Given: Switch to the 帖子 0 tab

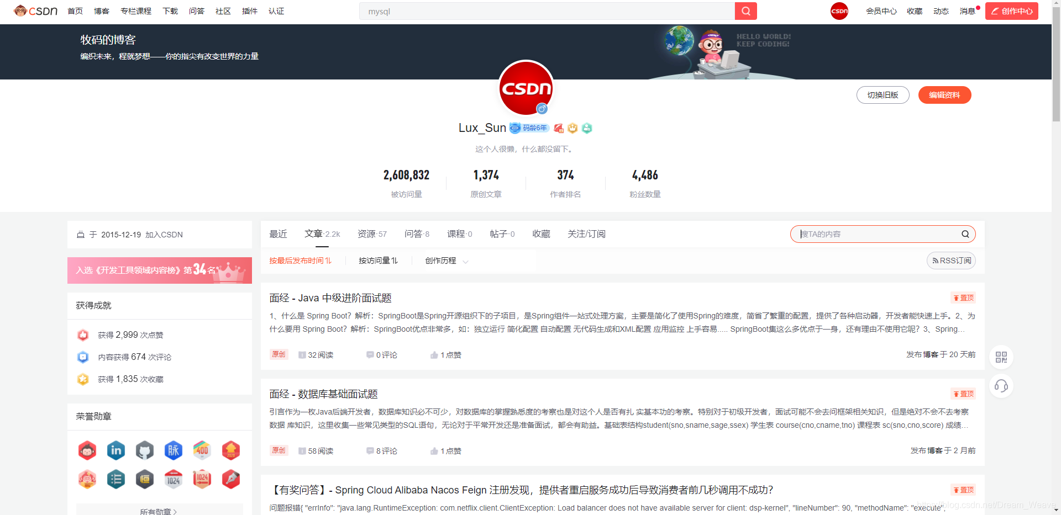Looking at the screenshot, I should (502, 234).
